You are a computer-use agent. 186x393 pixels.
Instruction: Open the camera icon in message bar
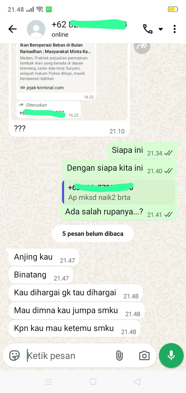point(144,356)
